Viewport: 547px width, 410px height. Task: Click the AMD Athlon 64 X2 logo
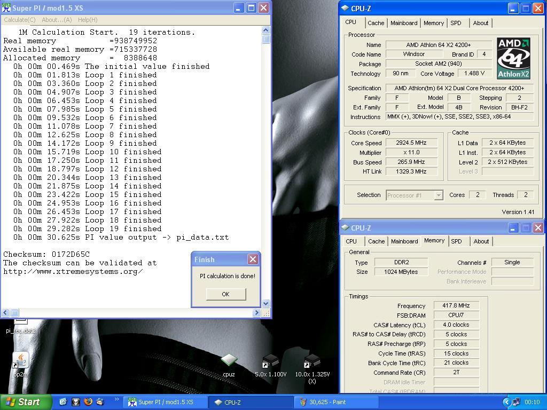513,58
